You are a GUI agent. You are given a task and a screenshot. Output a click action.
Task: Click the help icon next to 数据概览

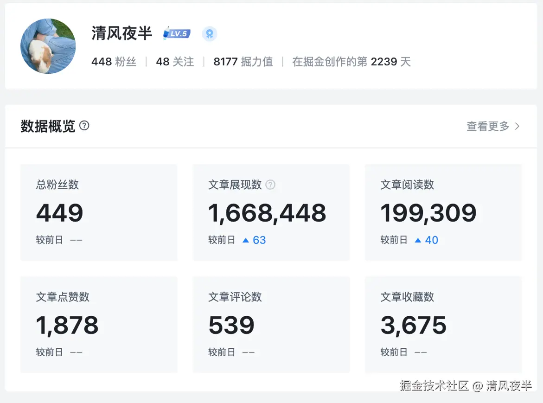84,125
